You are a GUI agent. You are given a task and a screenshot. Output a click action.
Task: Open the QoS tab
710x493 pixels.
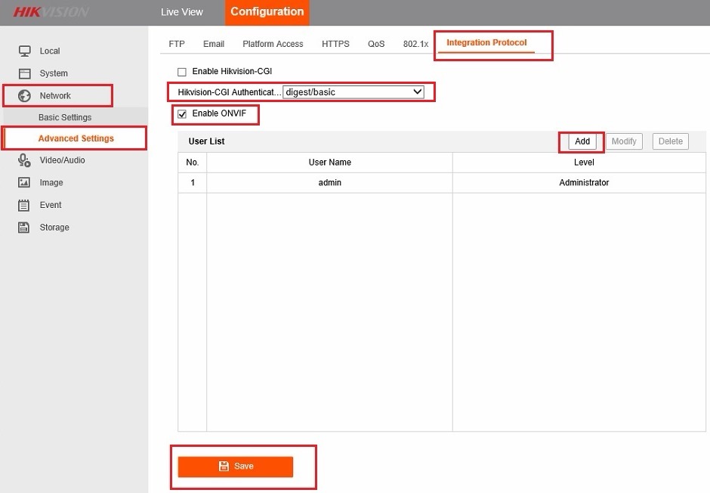point(376,44)
